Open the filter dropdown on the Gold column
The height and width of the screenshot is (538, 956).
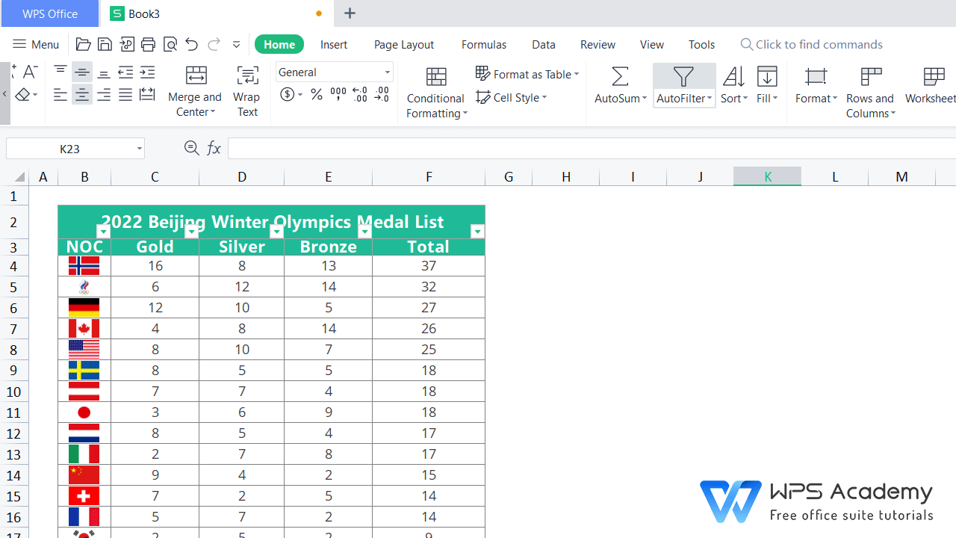click(x=191, y=232)
